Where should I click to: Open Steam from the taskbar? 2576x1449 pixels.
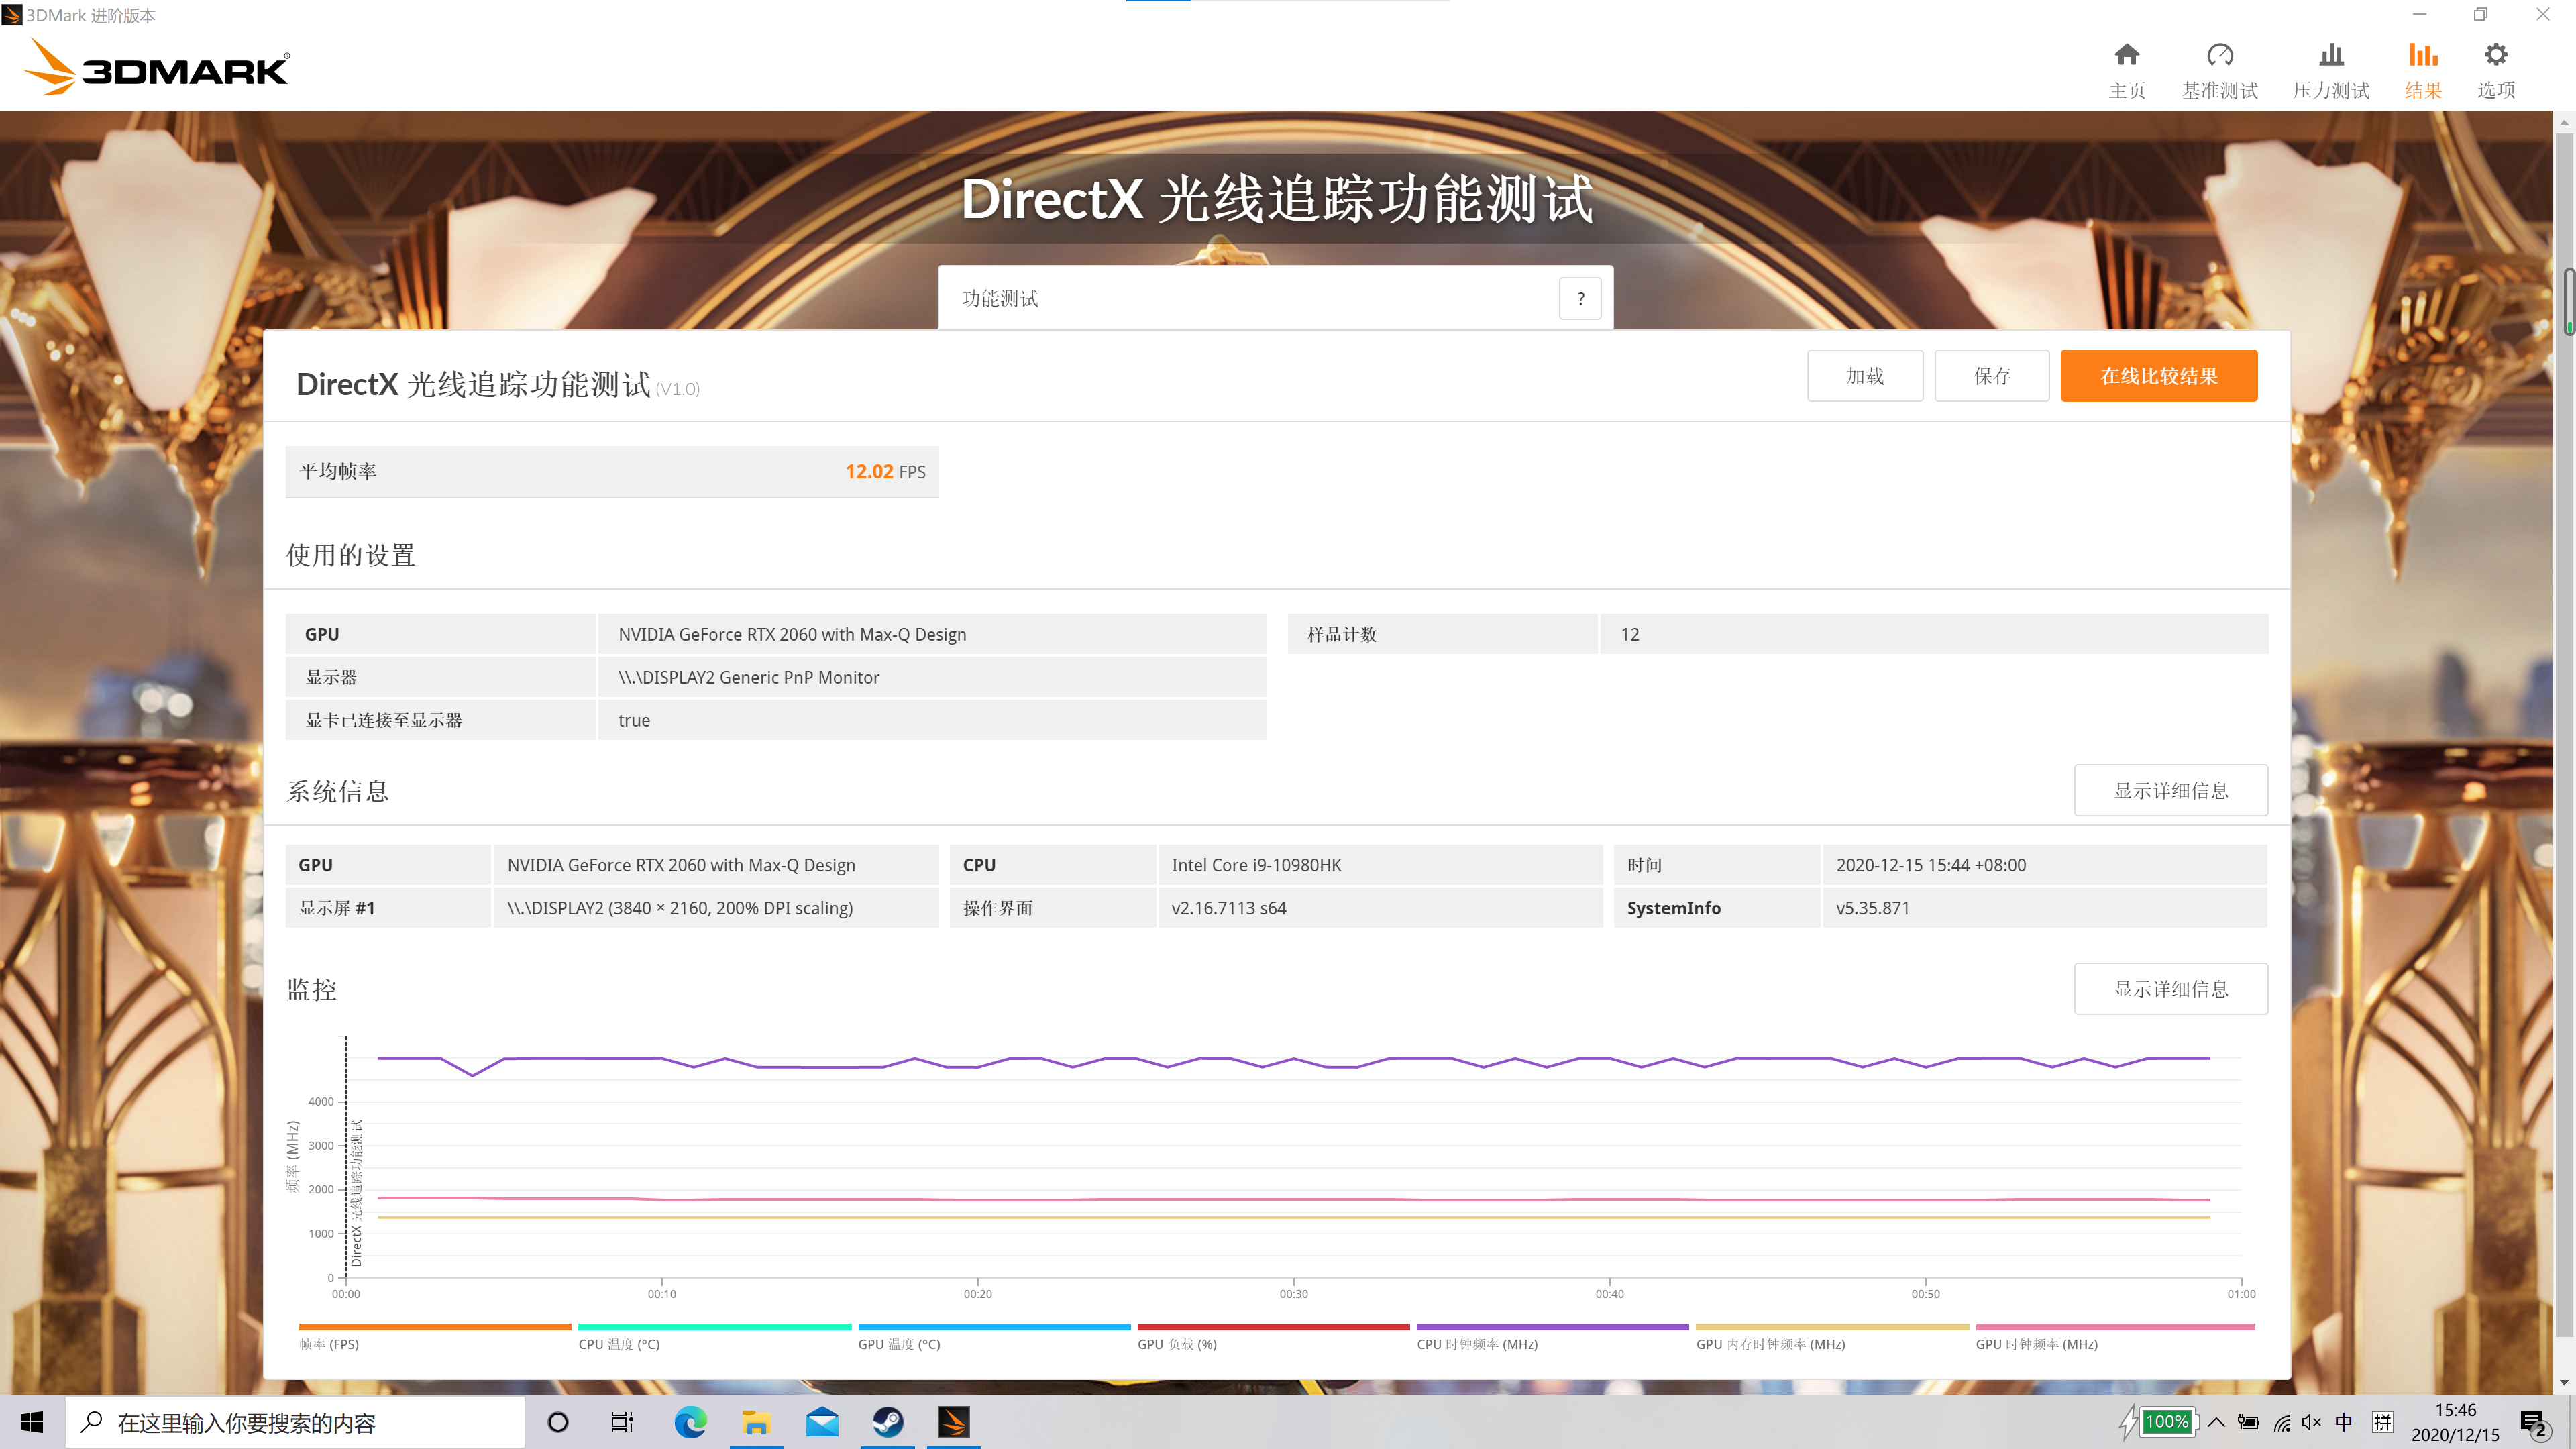(888, 1422)
